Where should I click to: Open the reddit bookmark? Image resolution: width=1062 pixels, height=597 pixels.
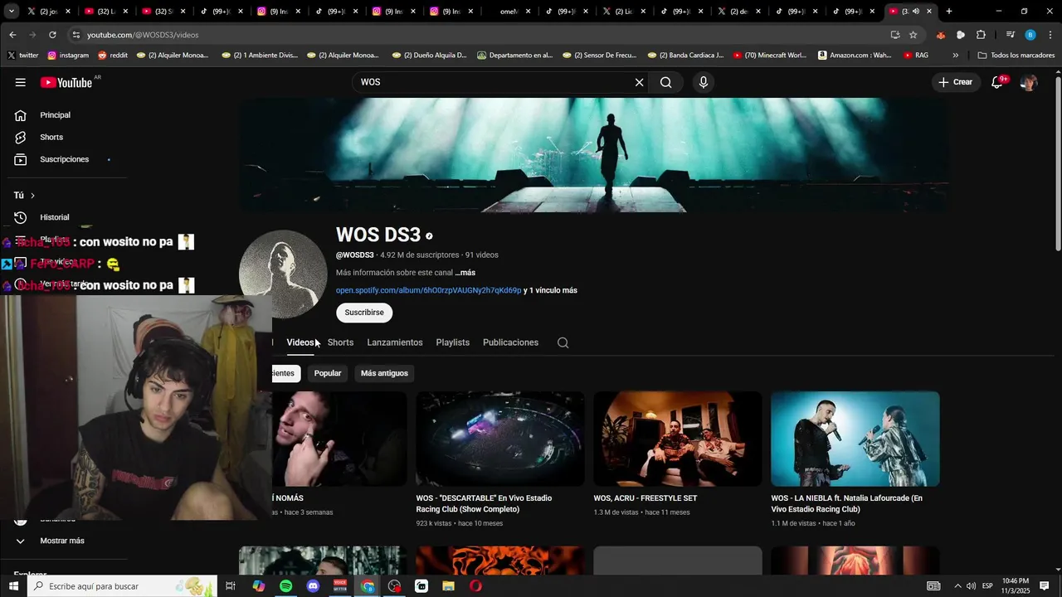(x=113, y=56)
